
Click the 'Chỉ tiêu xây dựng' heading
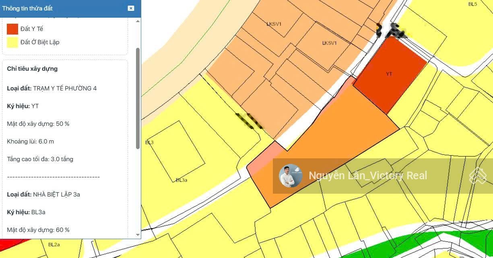tap(32, 69)
